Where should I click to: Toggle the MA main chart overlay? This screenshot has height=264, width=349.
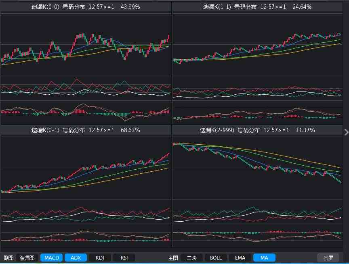click(x=264, y=258)
